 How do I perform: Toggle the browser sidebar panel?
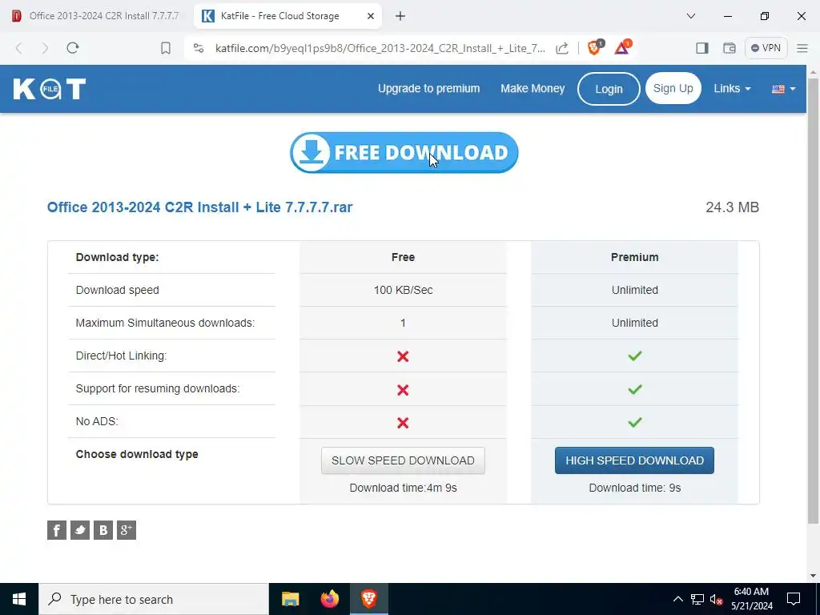701,48
